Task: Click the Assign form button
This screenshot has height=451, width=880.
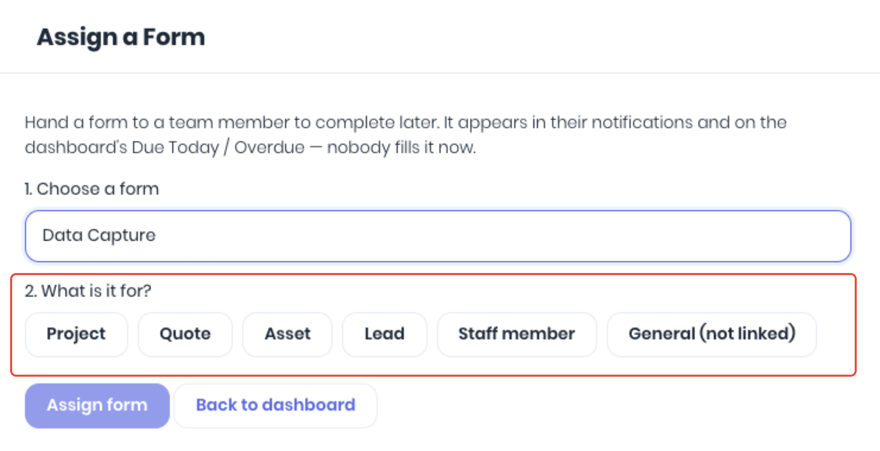Action: [97, 405]
